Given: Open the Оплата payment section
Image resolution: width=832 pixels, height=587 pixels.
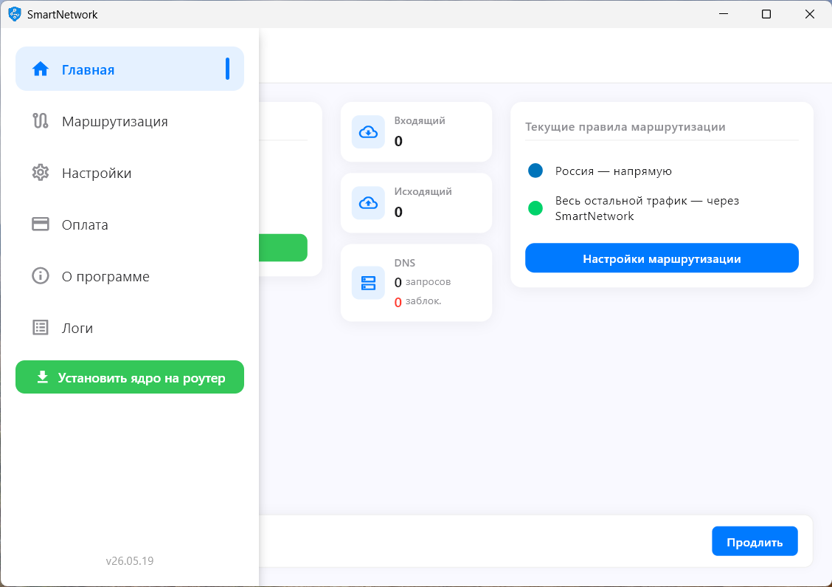Looking at the screenshot, I should click(x=130, y=224).
